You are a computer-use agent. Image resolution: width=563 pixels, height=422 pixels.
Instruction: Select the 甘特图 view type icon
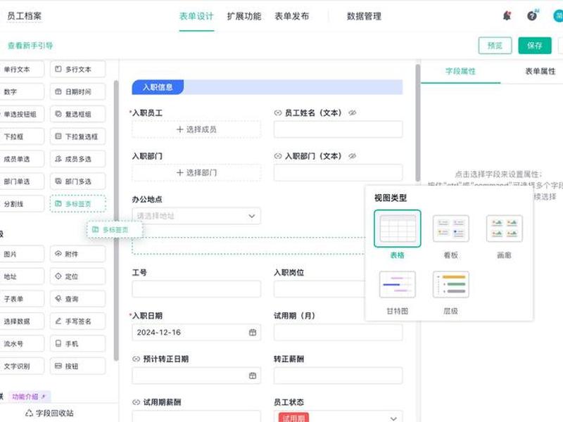coord(398,285)
